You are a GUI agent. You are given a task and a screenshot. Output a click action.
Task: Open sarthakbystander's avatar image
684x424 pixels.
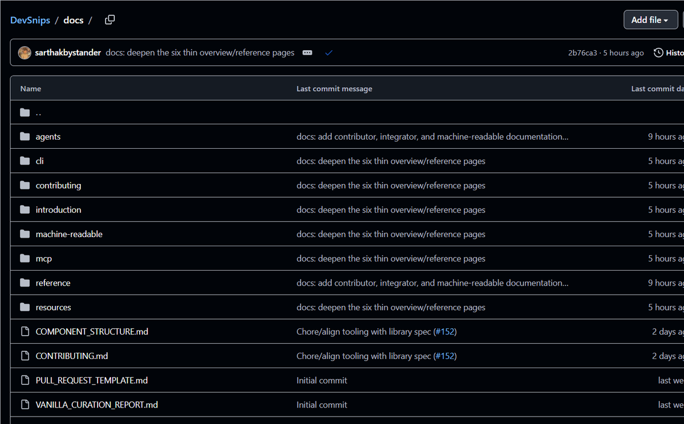(x=25, y=52)
